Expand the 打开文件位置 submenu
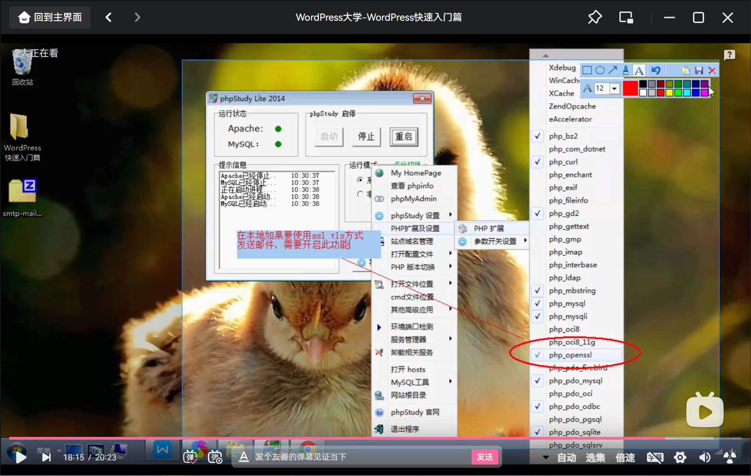The width and height of the screenshot is (751, 476). [x=414, y=284]
